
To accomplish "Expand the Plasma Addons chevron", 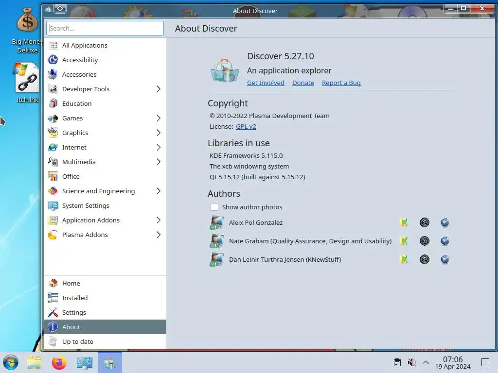I will tap(159, 235).
